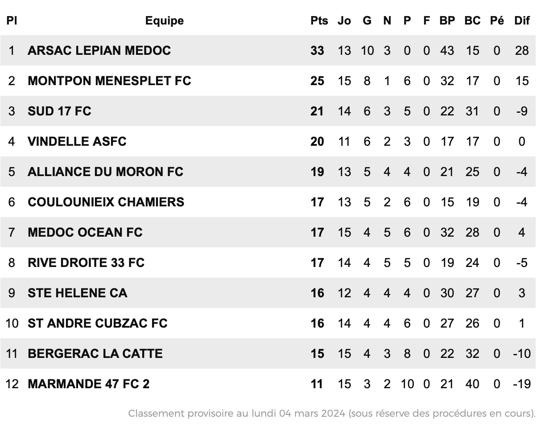Click the Classement provisoire footnote text
Image resolution: width=537 pixels, height=427 pixels.
(332, 413)
